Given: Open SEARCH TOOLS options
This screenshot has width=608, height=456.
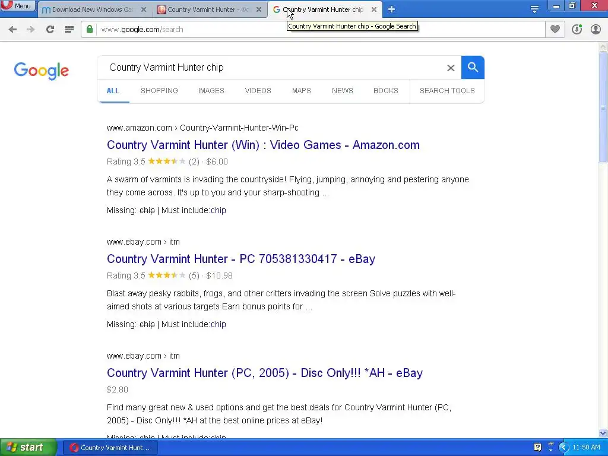Looking at the screenshot, I should [447, 91].
